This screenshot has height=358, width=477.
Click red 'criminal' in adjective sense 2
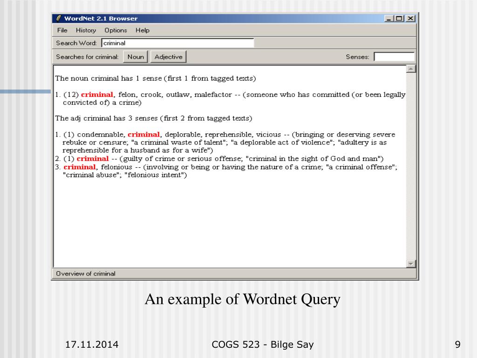(93, 158)
